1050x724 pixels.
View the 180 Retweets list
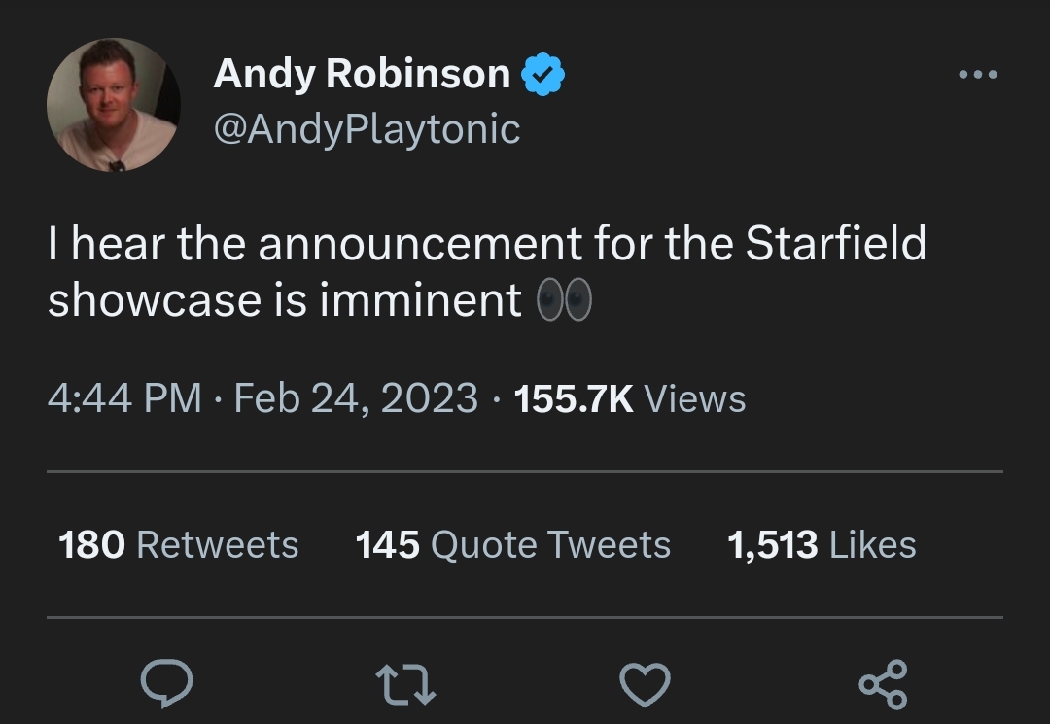179,545
